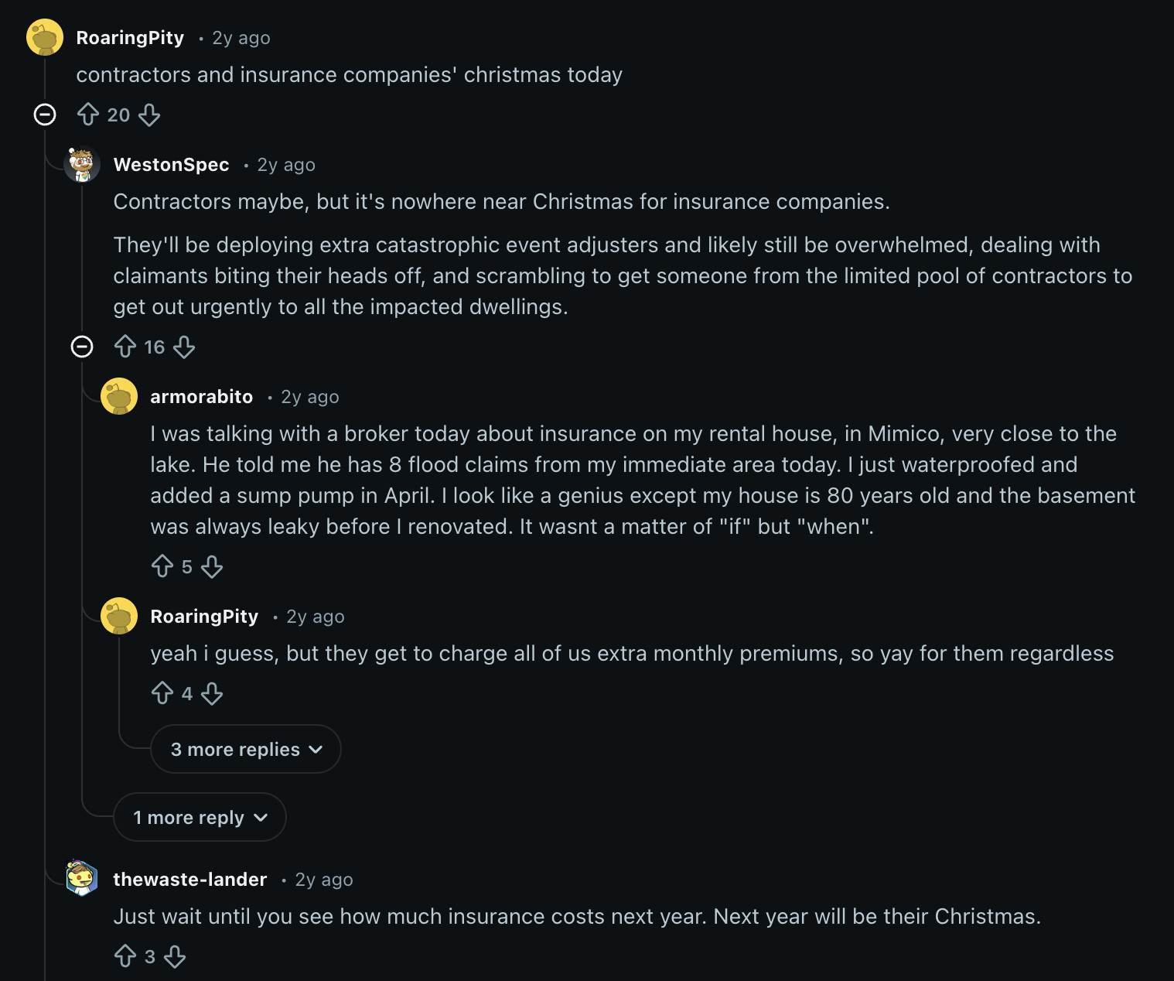Downvote thewaste-lander's comment with 3 votes
1174x981 pixels.
point(175,956)
